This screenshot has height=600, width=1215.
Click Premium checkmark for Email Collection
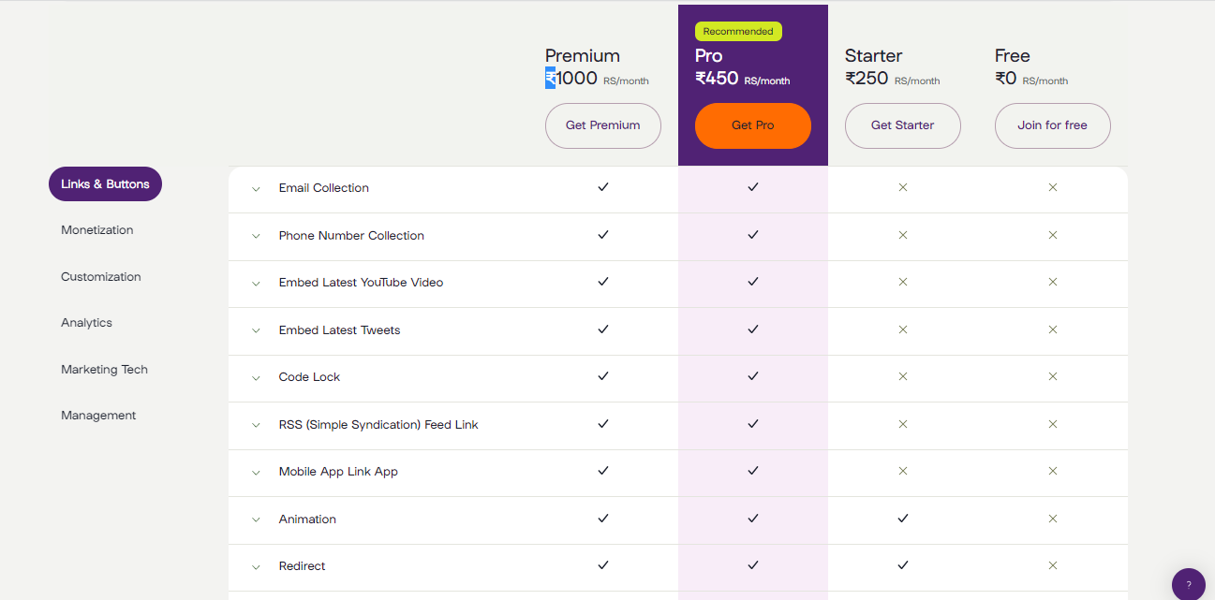(x=603, y=187)
